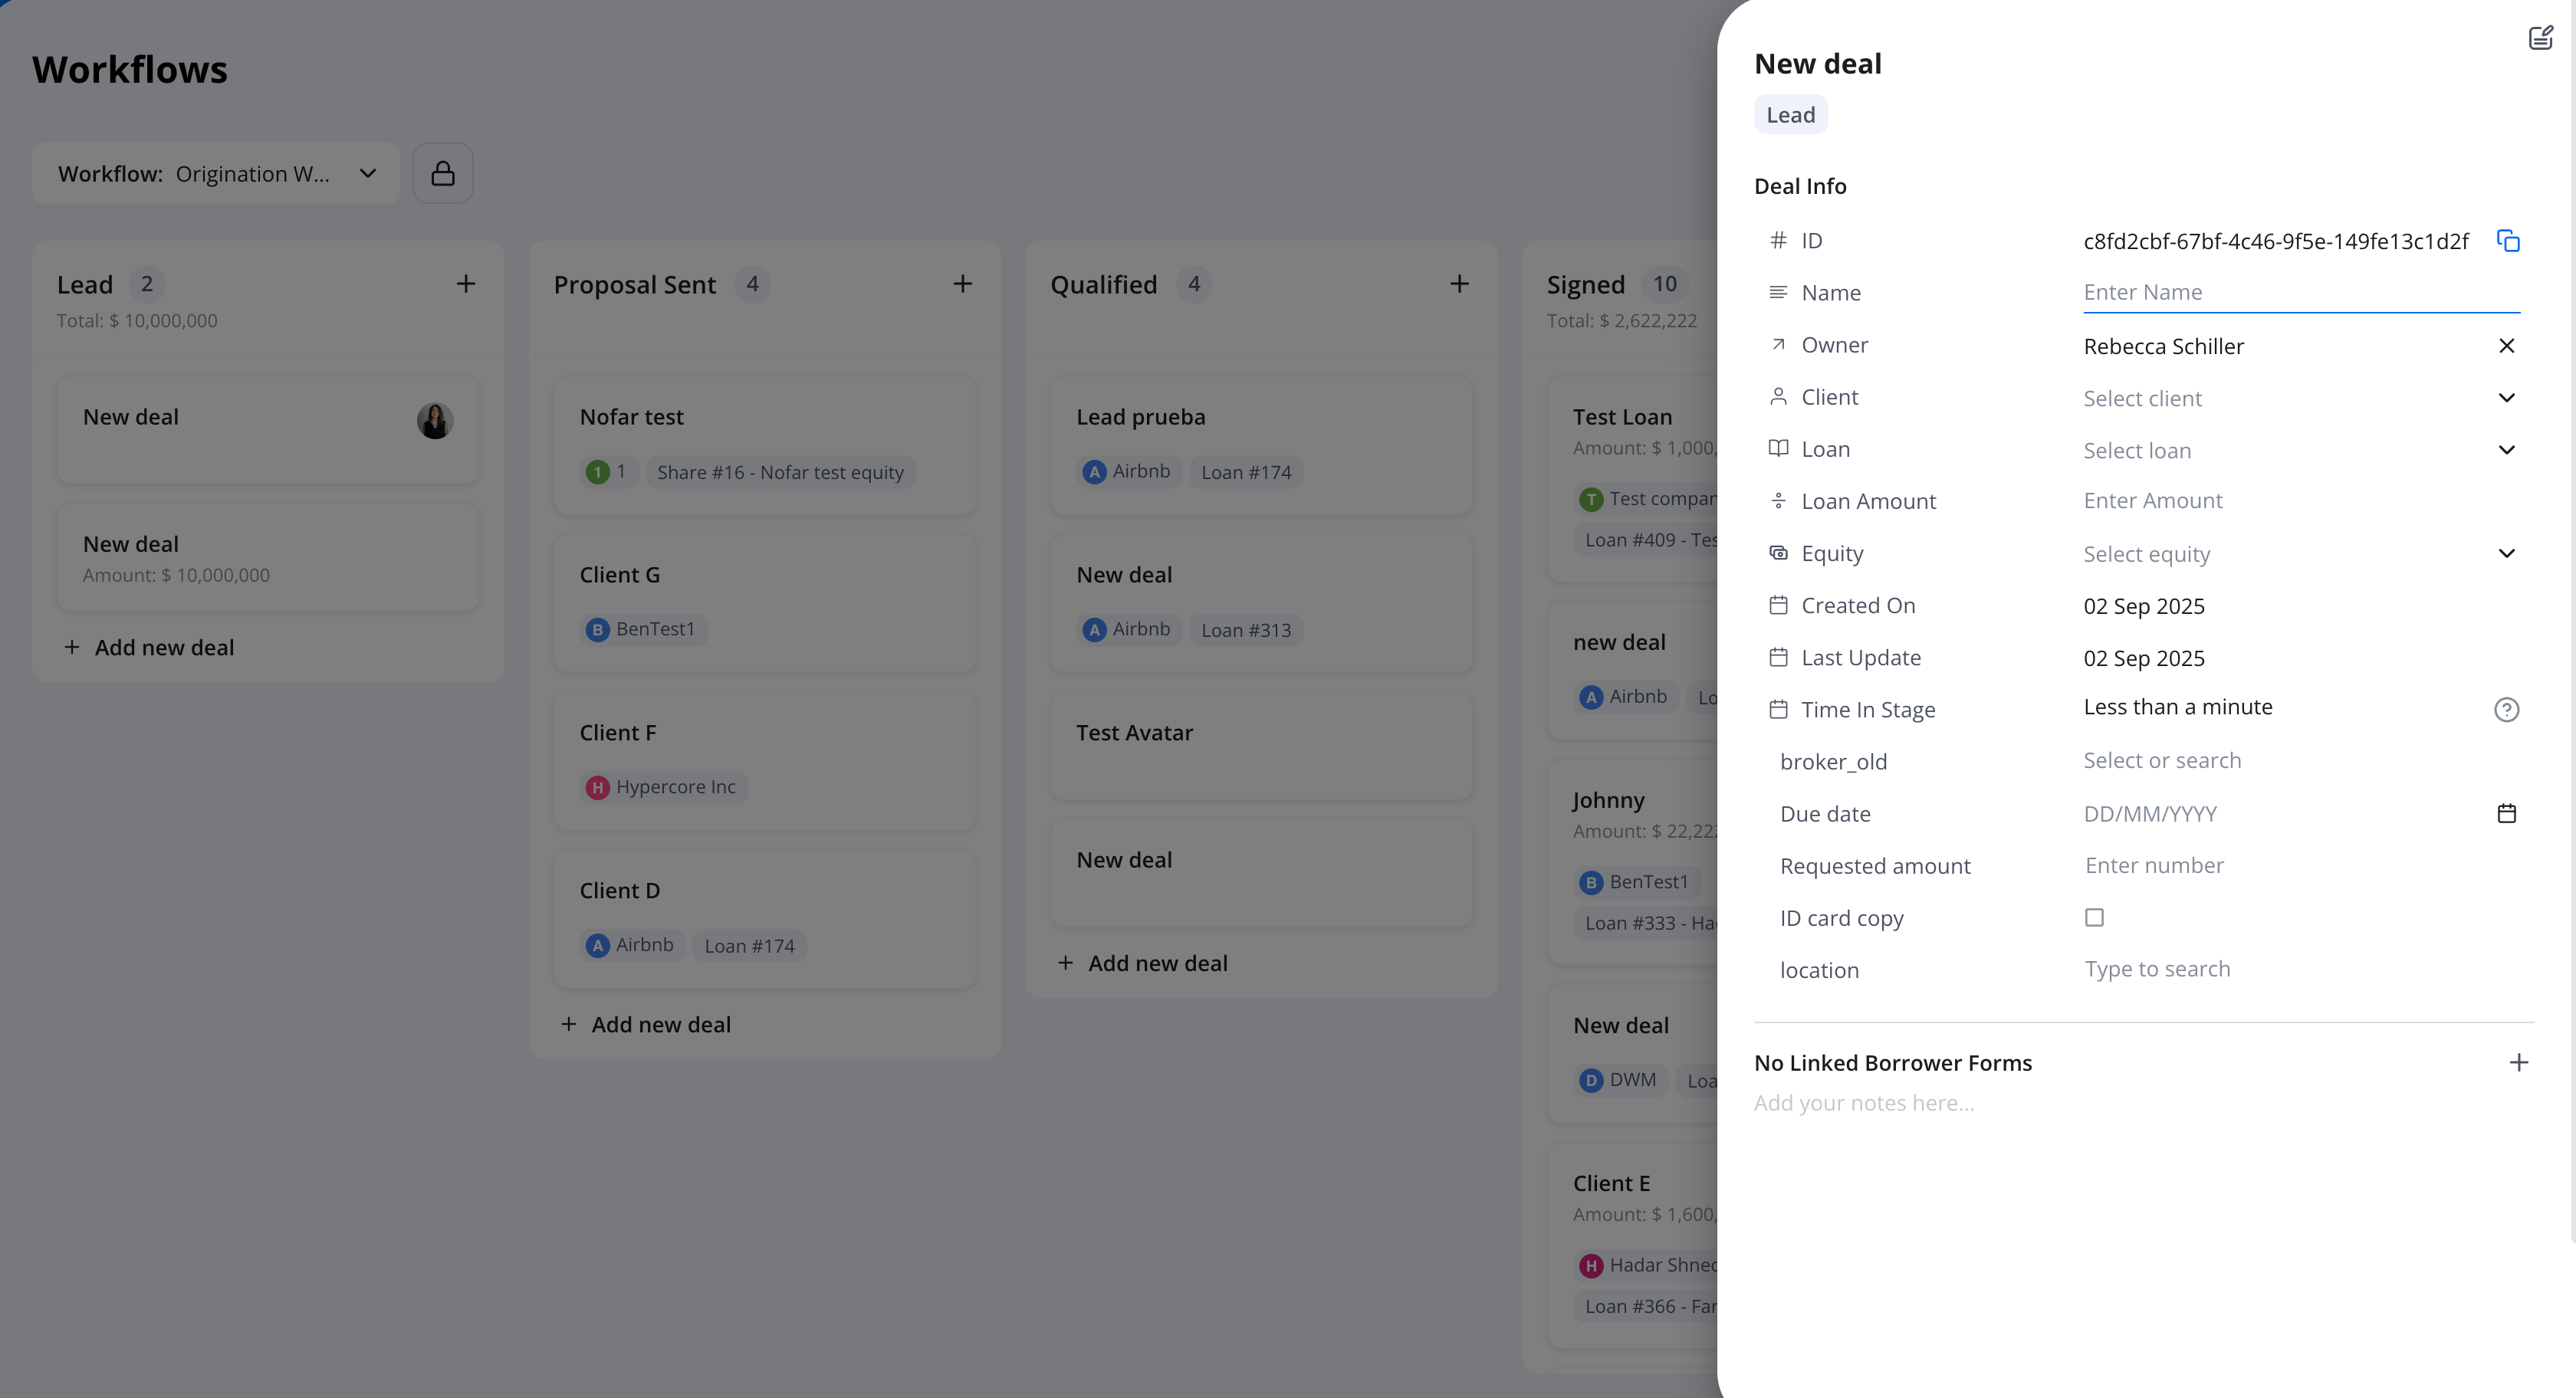Click the Qualified count badge 4
This screenshot has height=1398, width=2576.
(x=1194, y=285)
